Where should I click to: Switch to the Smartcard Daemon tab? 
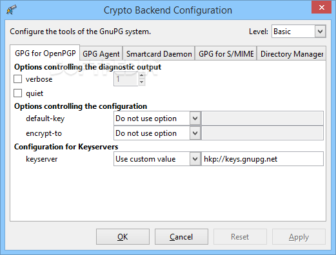(159, 53)
